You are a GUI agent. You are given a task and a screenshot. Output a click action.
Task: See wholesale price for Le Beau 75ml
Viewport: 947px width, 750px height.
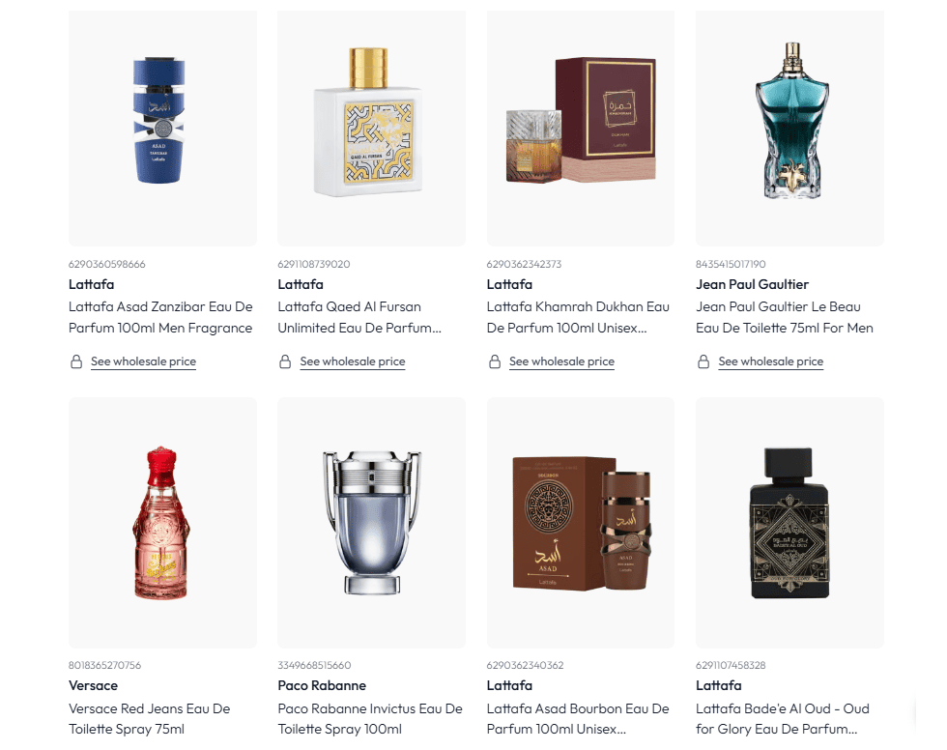(x=771, y=361)
